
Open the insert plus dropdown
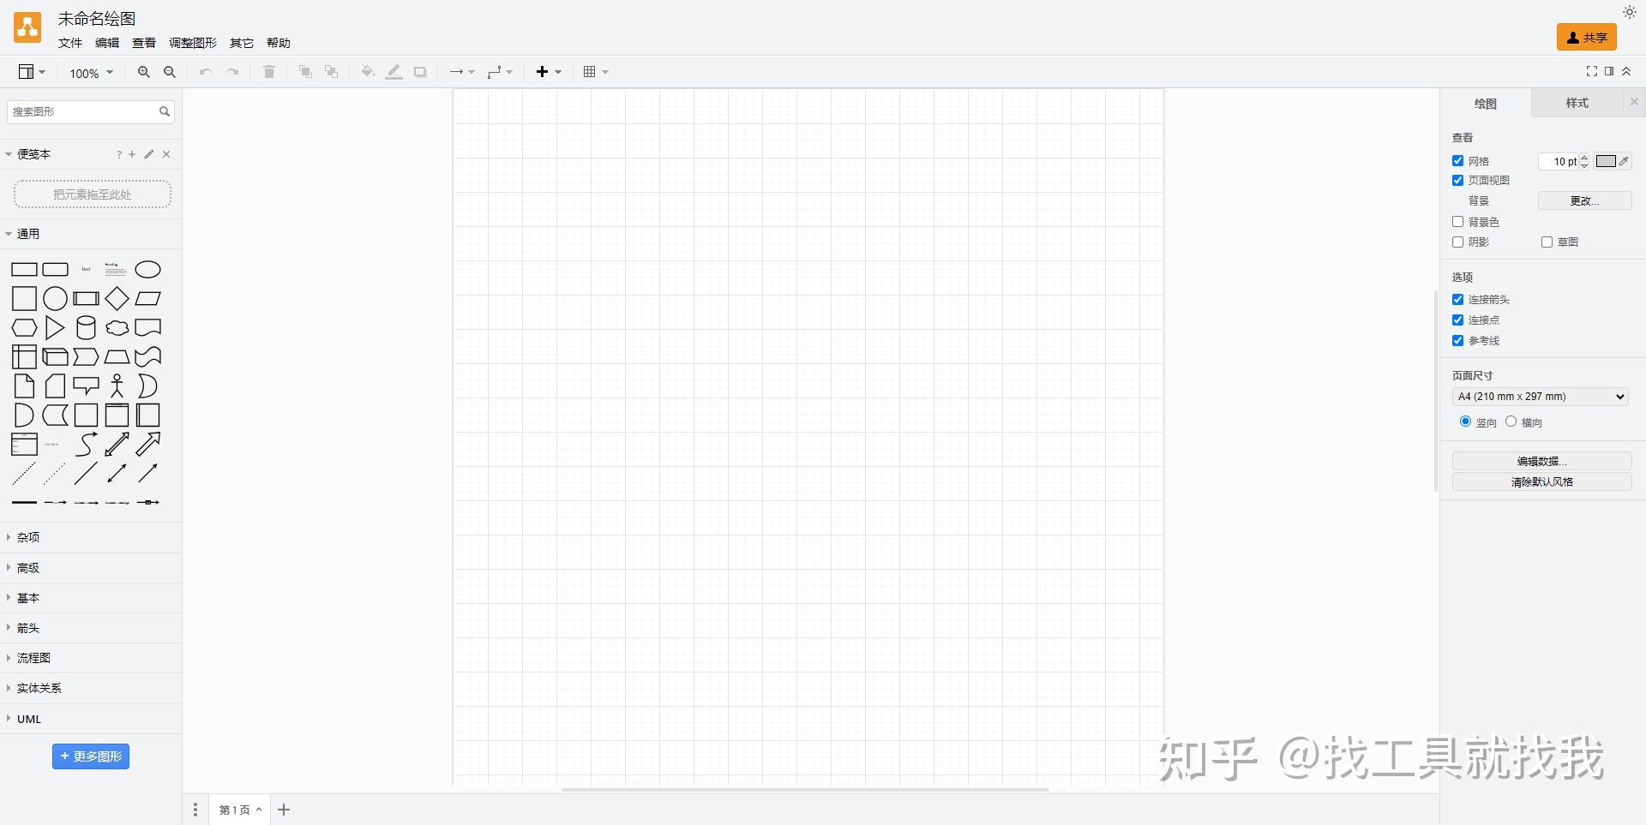(549, 72)
